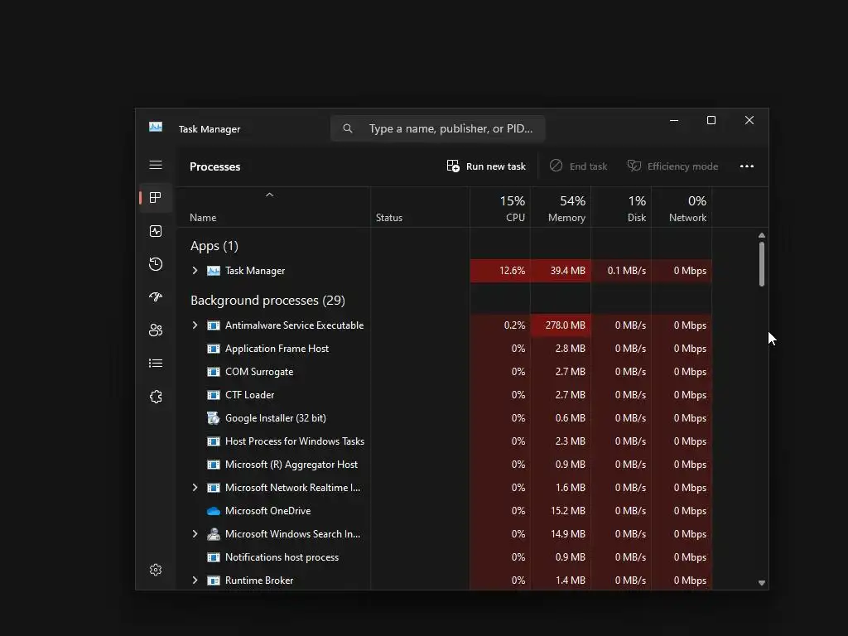Click the COM Surrogate process icon
848x636 pixels.
point(214,372)
